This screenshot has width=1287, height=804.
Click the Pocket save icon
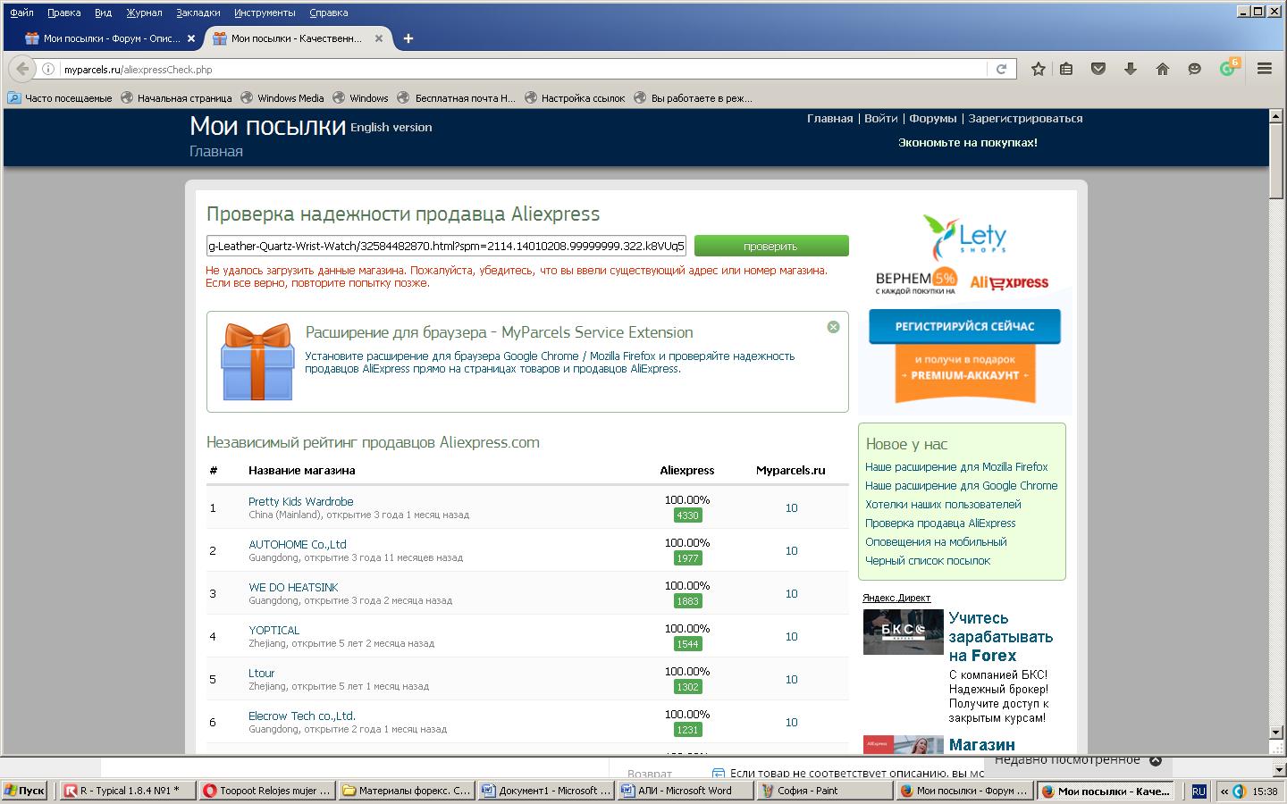coord(1098,69)
